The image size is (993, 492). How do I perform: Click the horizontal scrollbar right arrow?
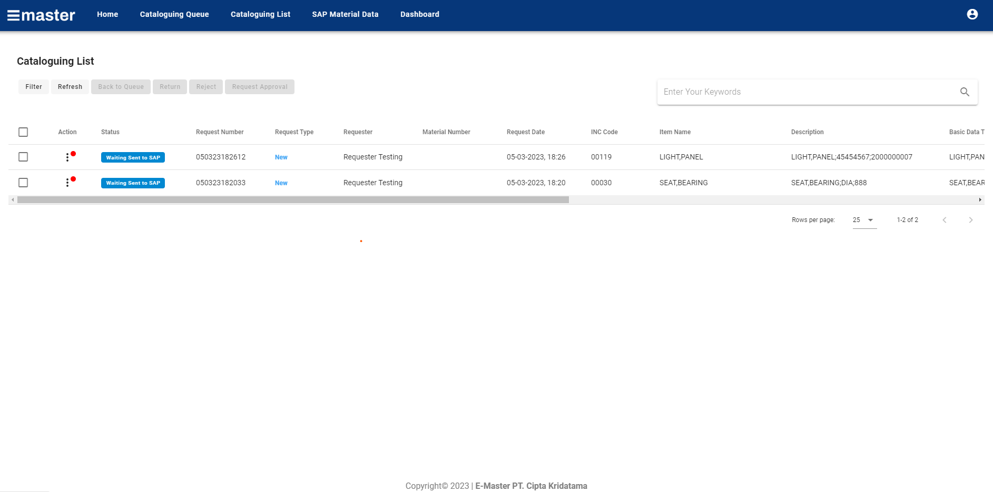coord(980,200)
